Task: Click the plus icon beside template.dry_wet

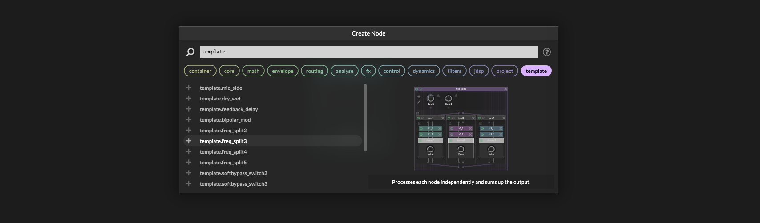Action: point(189,98)
